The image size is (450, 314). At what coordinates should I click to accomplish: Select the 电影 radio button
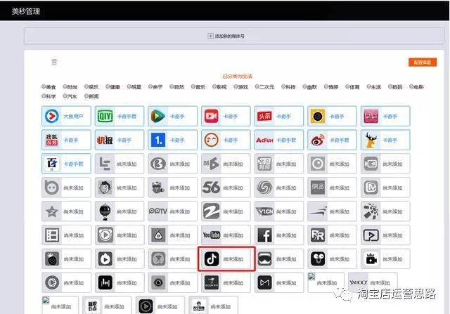click(411, 86)
